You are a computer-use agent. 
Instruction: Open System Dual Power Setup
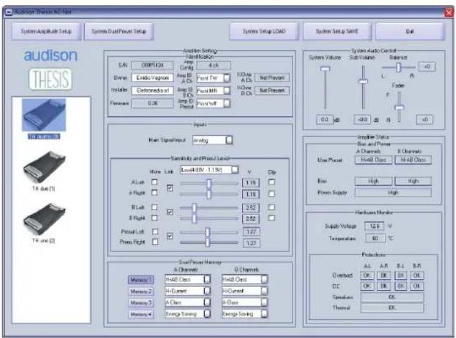pyautogui.click(x=119, y=31)
